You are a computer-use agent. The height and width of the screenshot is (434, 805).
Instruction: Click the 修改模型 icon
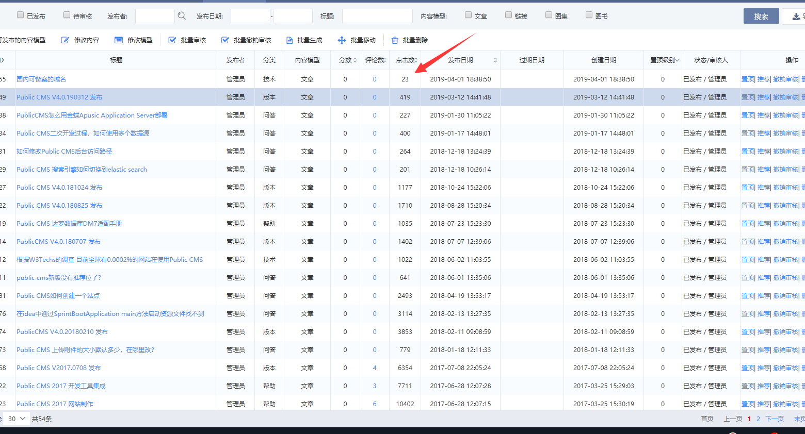(x=119, y=40)
